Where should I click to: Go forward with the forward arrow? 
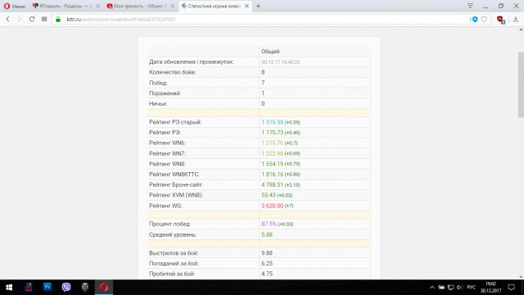coord(20,20)
